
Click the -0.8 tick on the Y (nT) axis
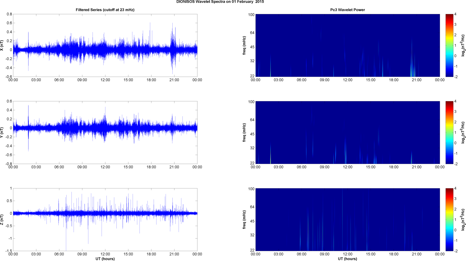9,164
